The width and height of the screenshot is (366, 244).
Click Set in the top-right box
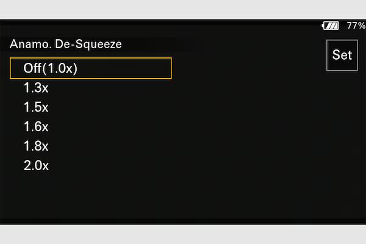coord(342,55)
